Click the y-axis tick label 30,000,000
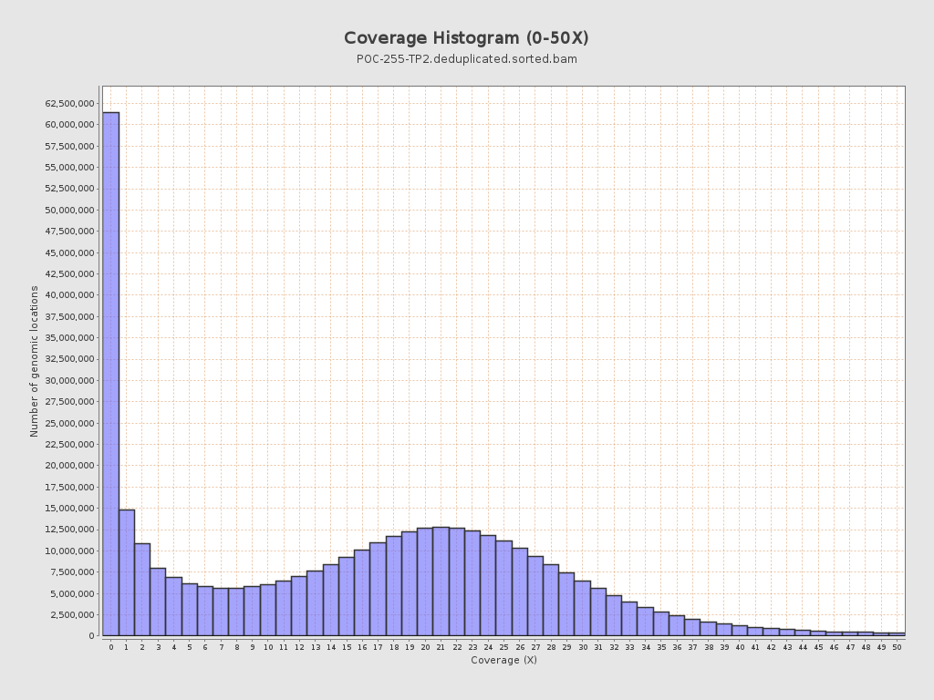934x700 pixels. (69, 380)
